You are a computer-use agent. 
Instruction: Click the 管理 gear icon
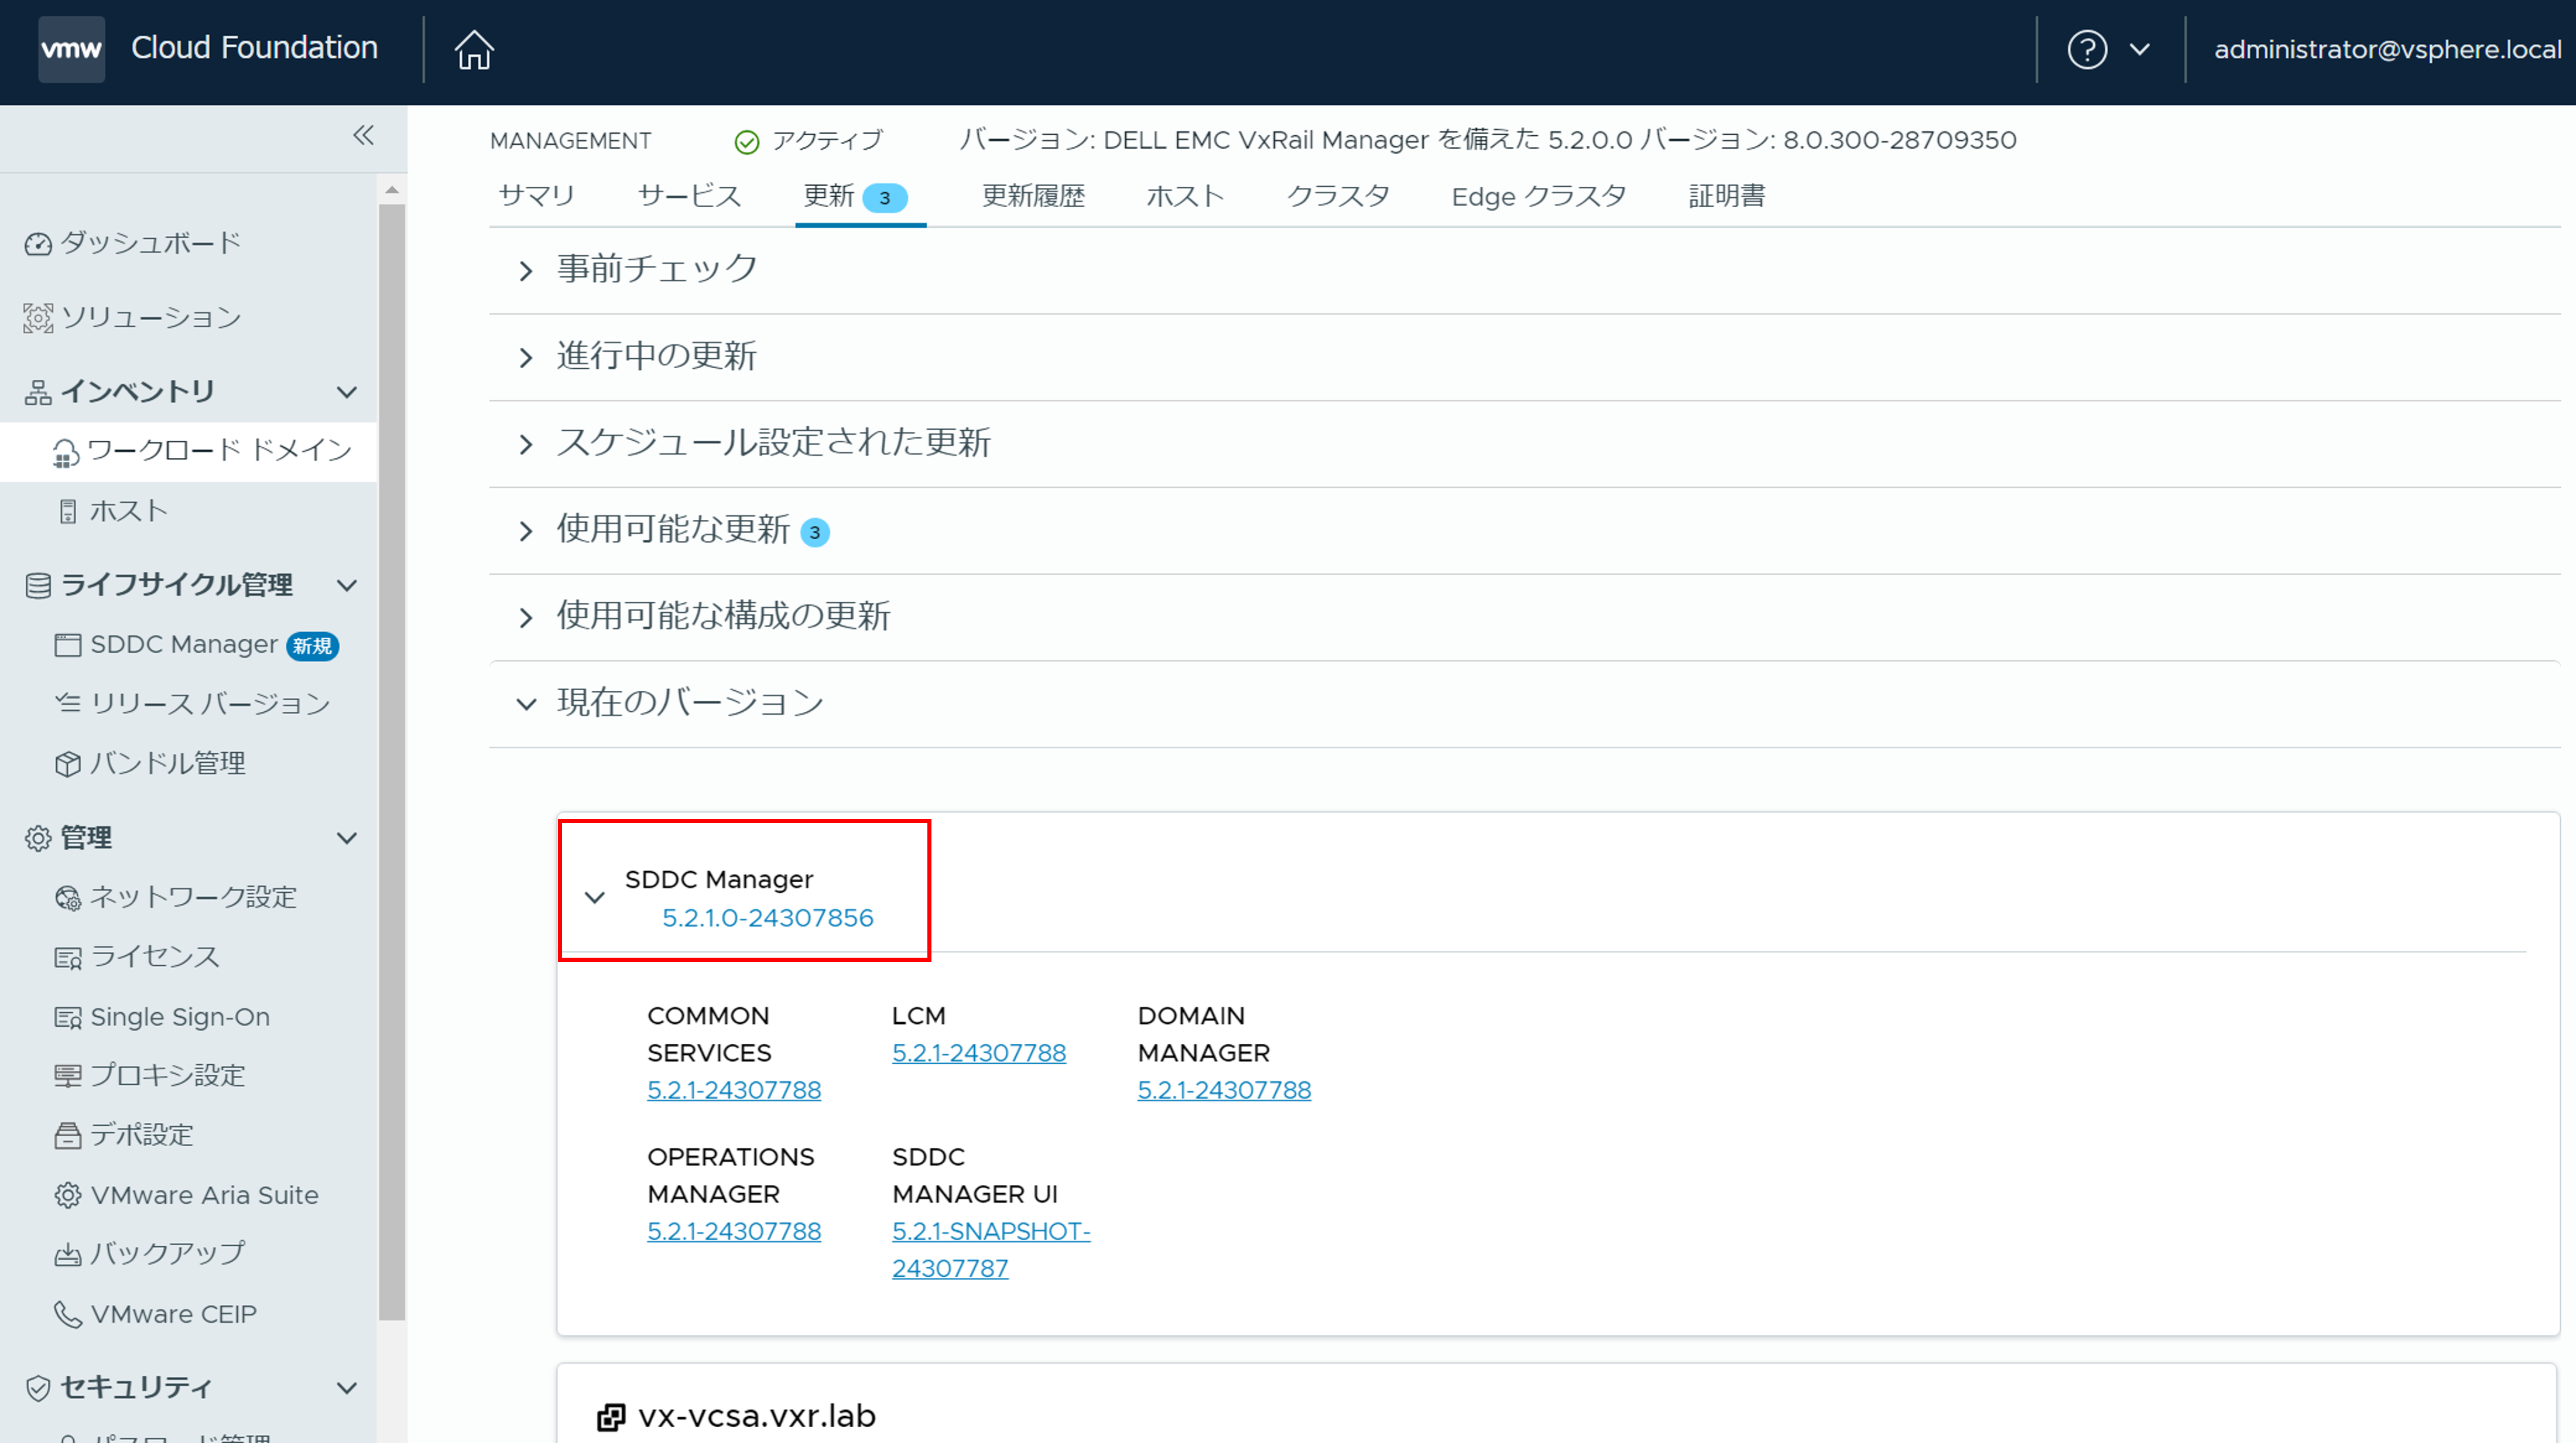click(38, 838)
